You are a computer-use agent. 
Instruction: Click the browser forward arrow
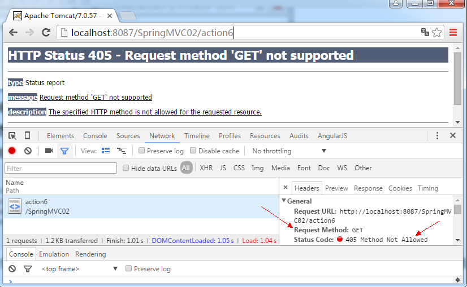[29, 32]
